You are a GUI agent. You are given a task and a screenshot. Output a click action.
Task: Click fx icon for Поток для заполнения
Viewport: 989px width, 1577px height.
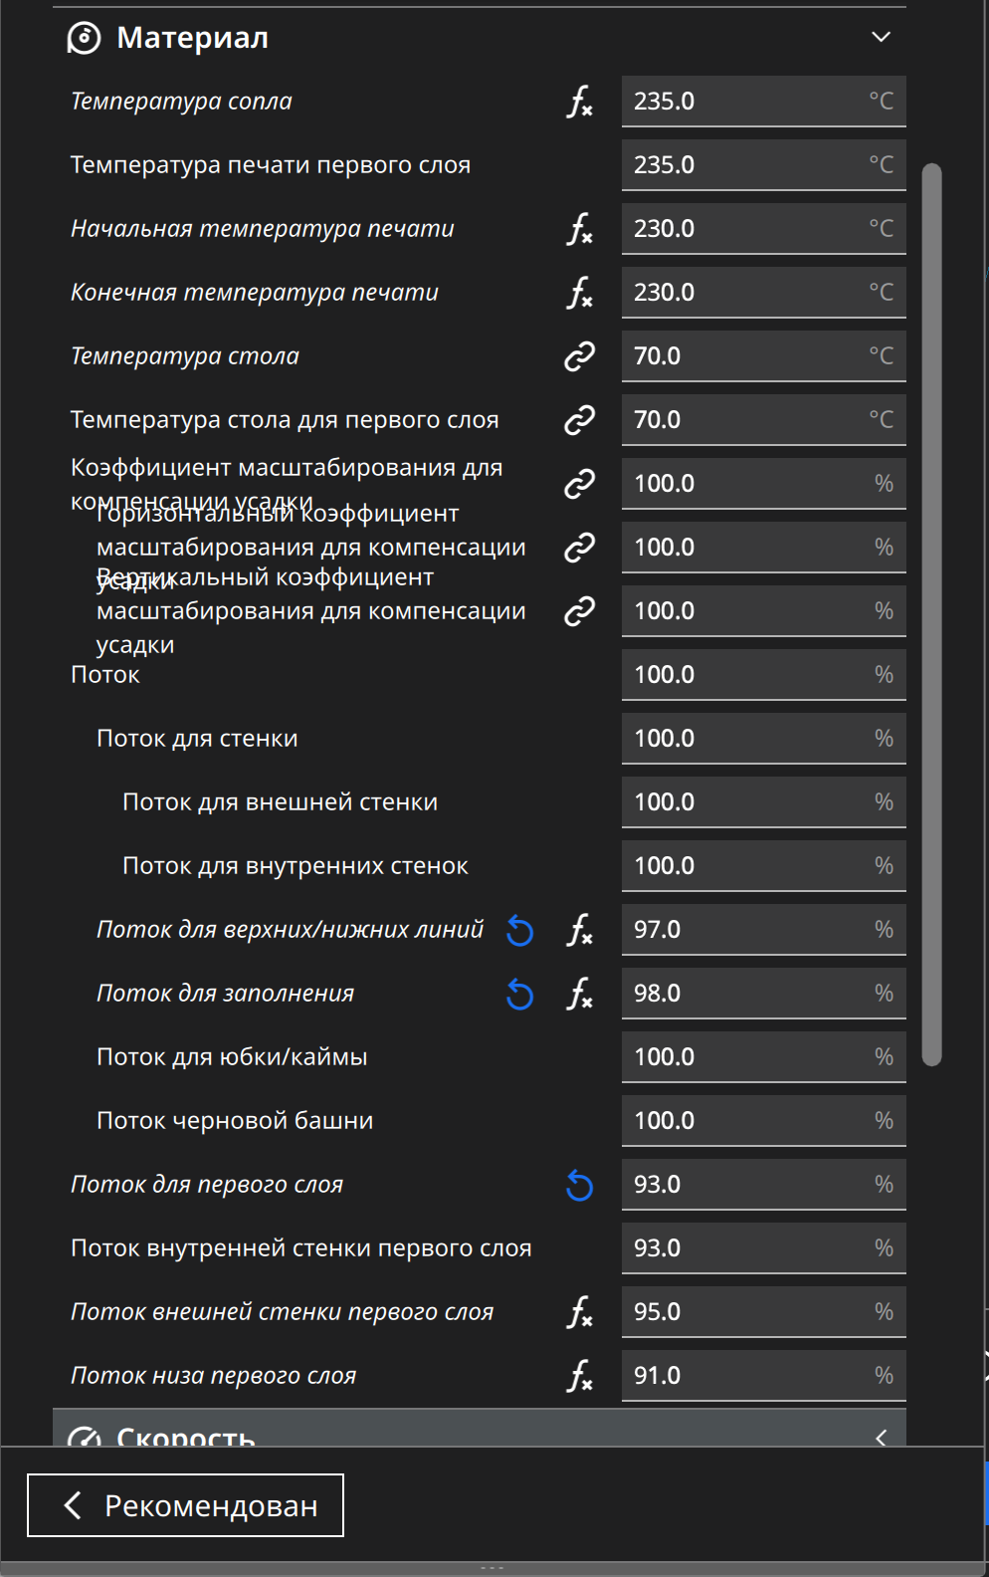point(580,994)
